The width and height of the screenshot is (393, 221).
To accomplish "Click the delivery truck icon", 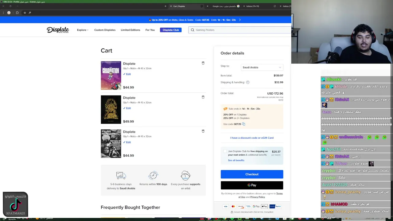I will click(x=121, y=176).
